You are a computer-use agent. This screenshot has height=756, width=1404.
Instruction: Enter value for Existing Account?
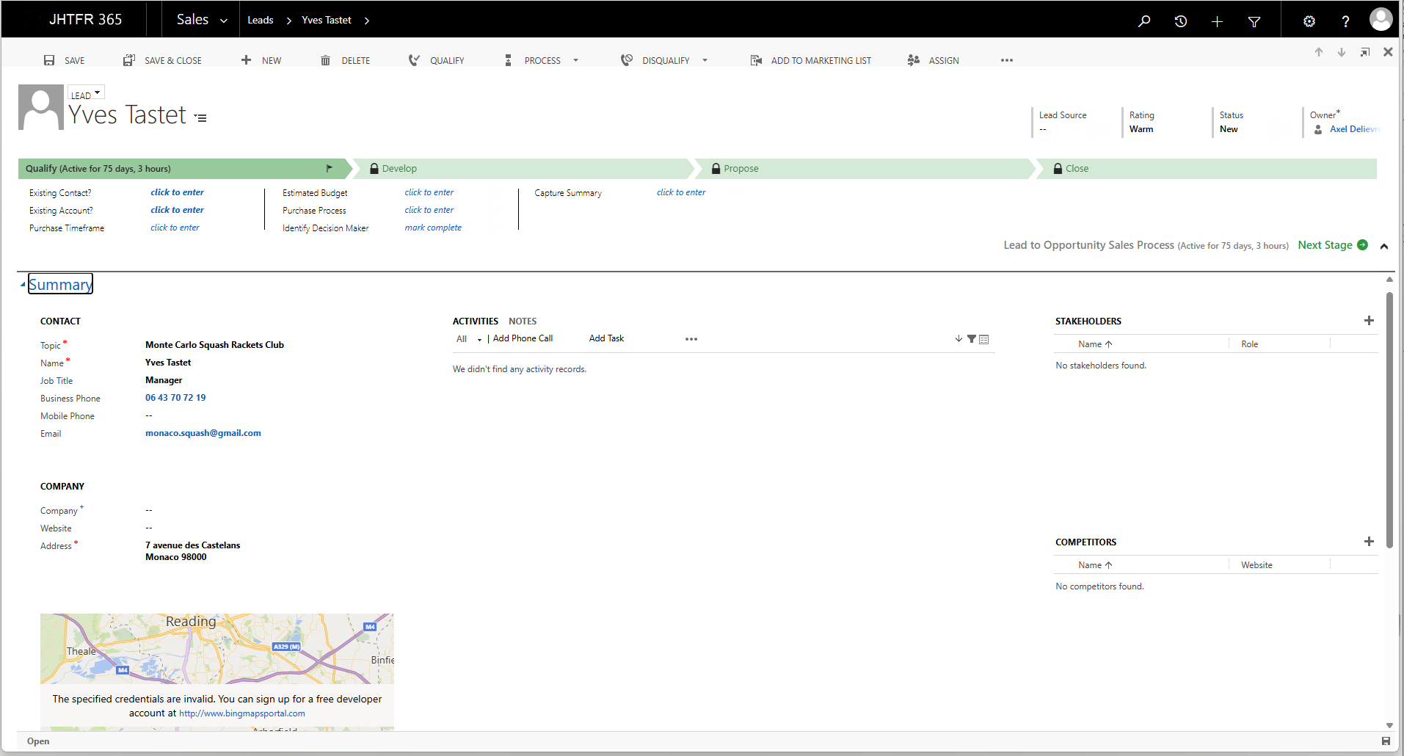(x=177, y=210)
